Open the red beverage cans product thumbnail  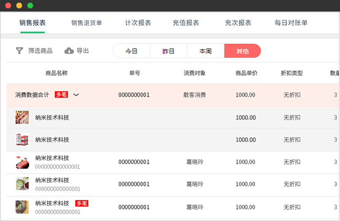[22, 140]
